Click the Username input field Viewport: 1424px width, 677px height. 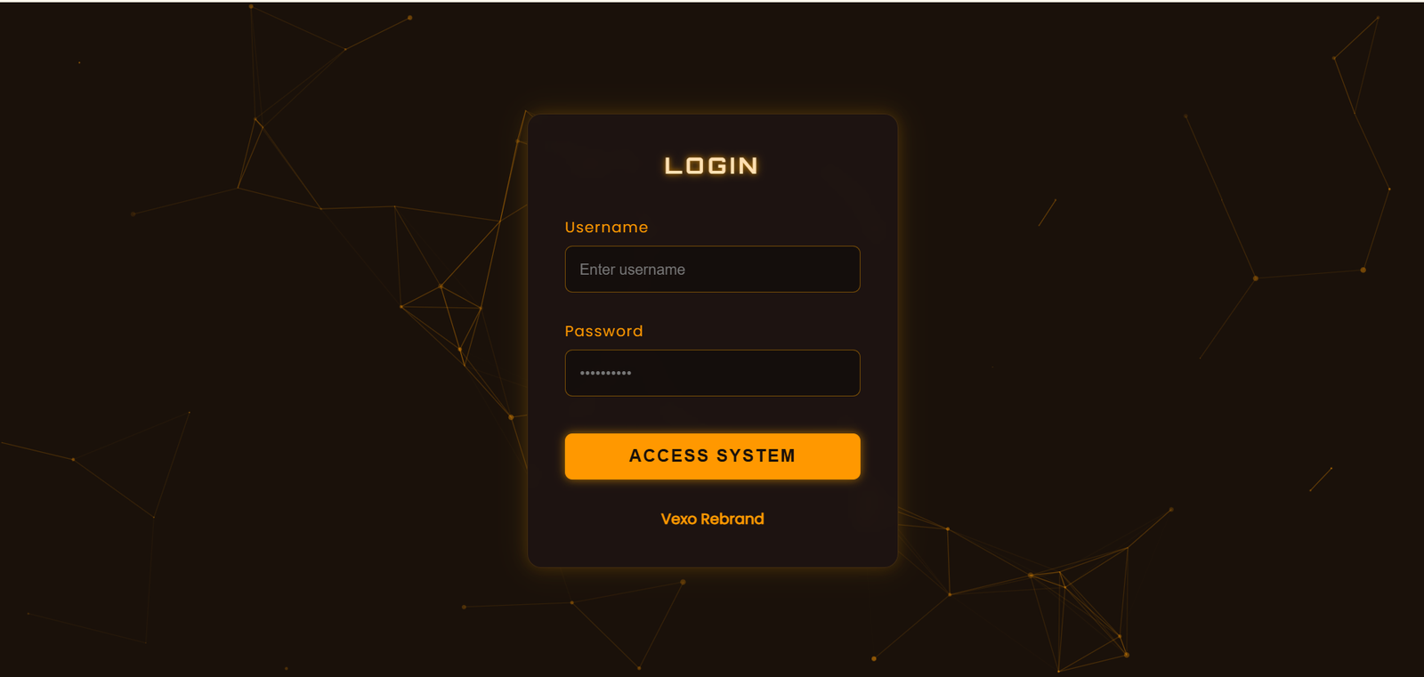pos(712,269)
